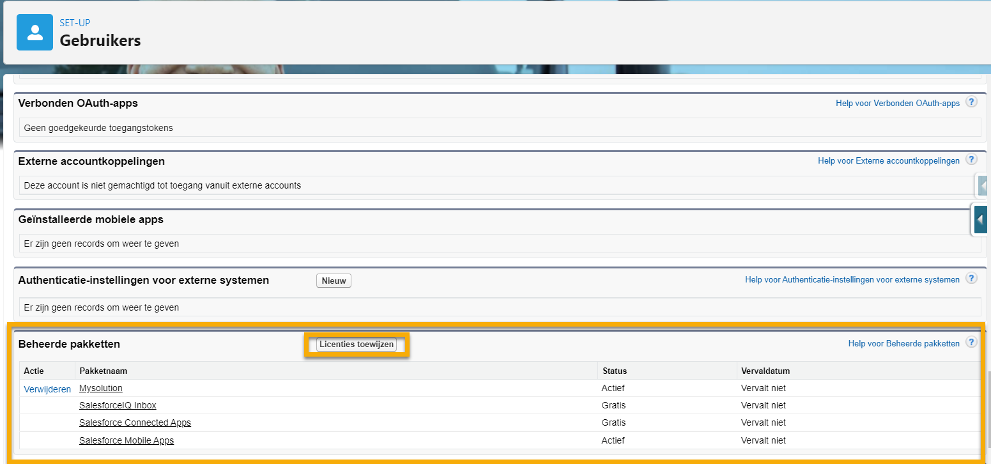
Task: Open help icon for Beheerde pakketten
Action: [971, 343]
